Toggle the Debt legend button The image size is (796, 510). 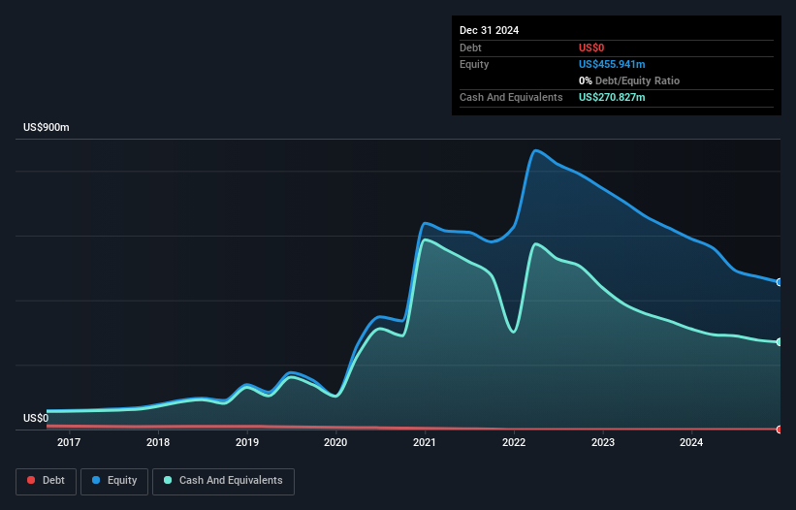[46, 481]
